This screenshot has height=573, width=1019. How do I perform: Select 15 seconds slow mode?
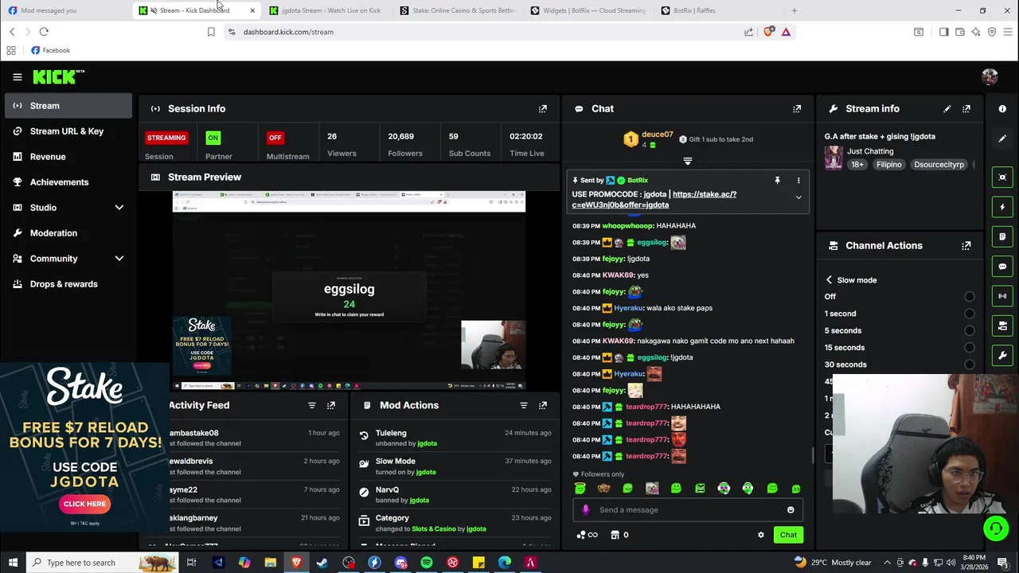click(x=969, y=348)
